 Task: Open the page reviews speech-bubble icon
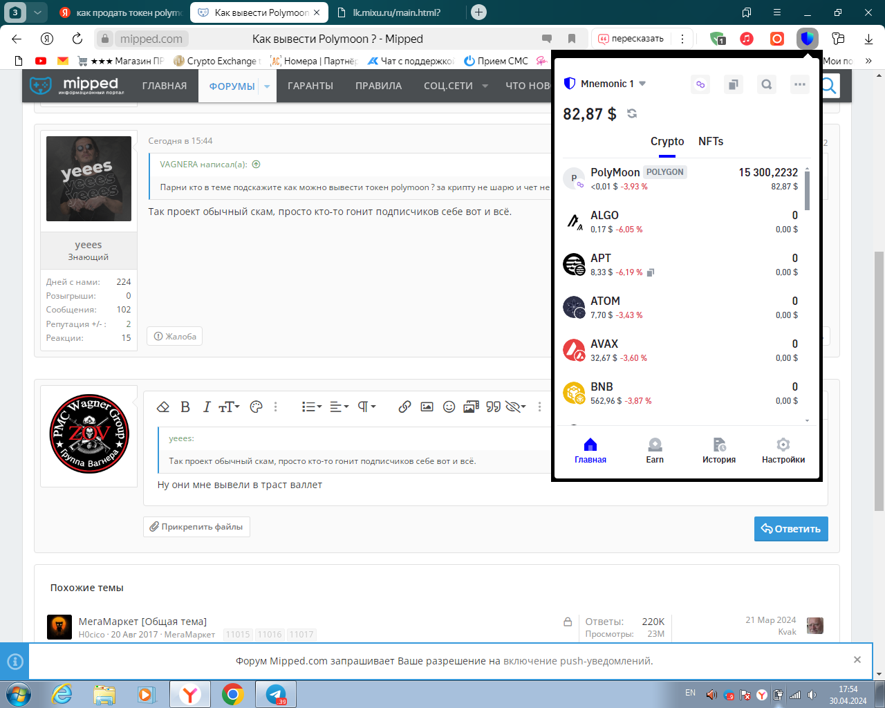tap(547, 39)
